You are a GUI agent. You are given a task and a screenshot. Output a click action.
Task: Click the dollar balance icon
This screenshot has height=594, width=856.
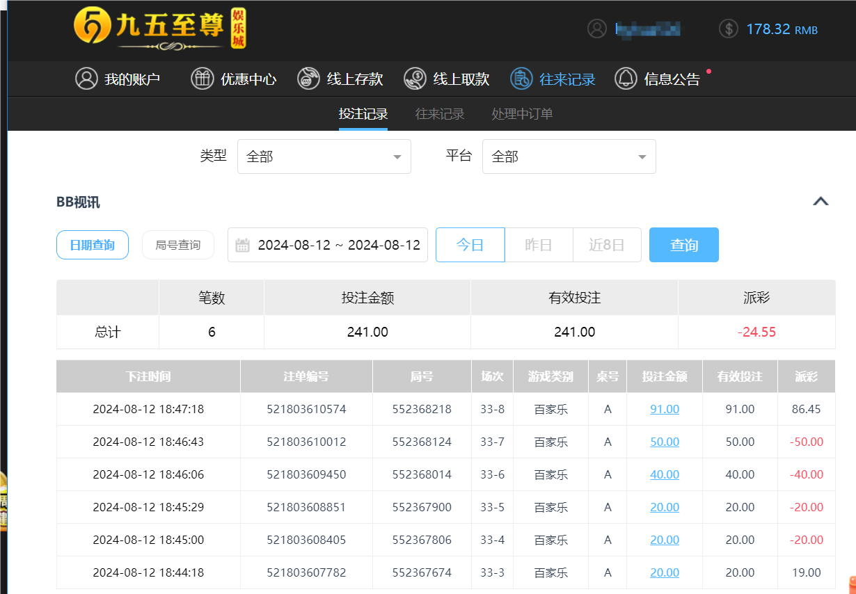pyautogui.click(x=728, y=29)
